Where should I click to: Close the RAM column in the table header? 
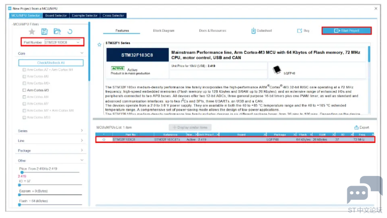(x=334, y=134)
